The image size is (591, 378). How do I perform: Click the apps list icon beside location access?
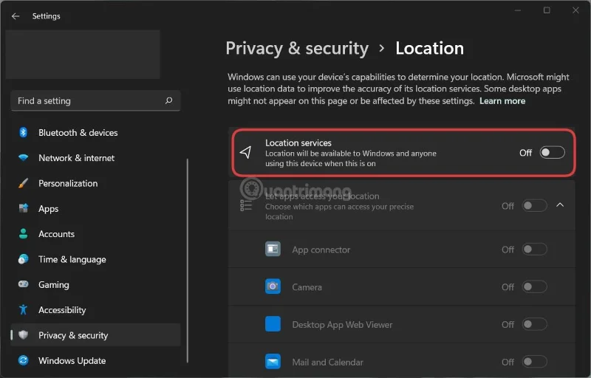246,205
